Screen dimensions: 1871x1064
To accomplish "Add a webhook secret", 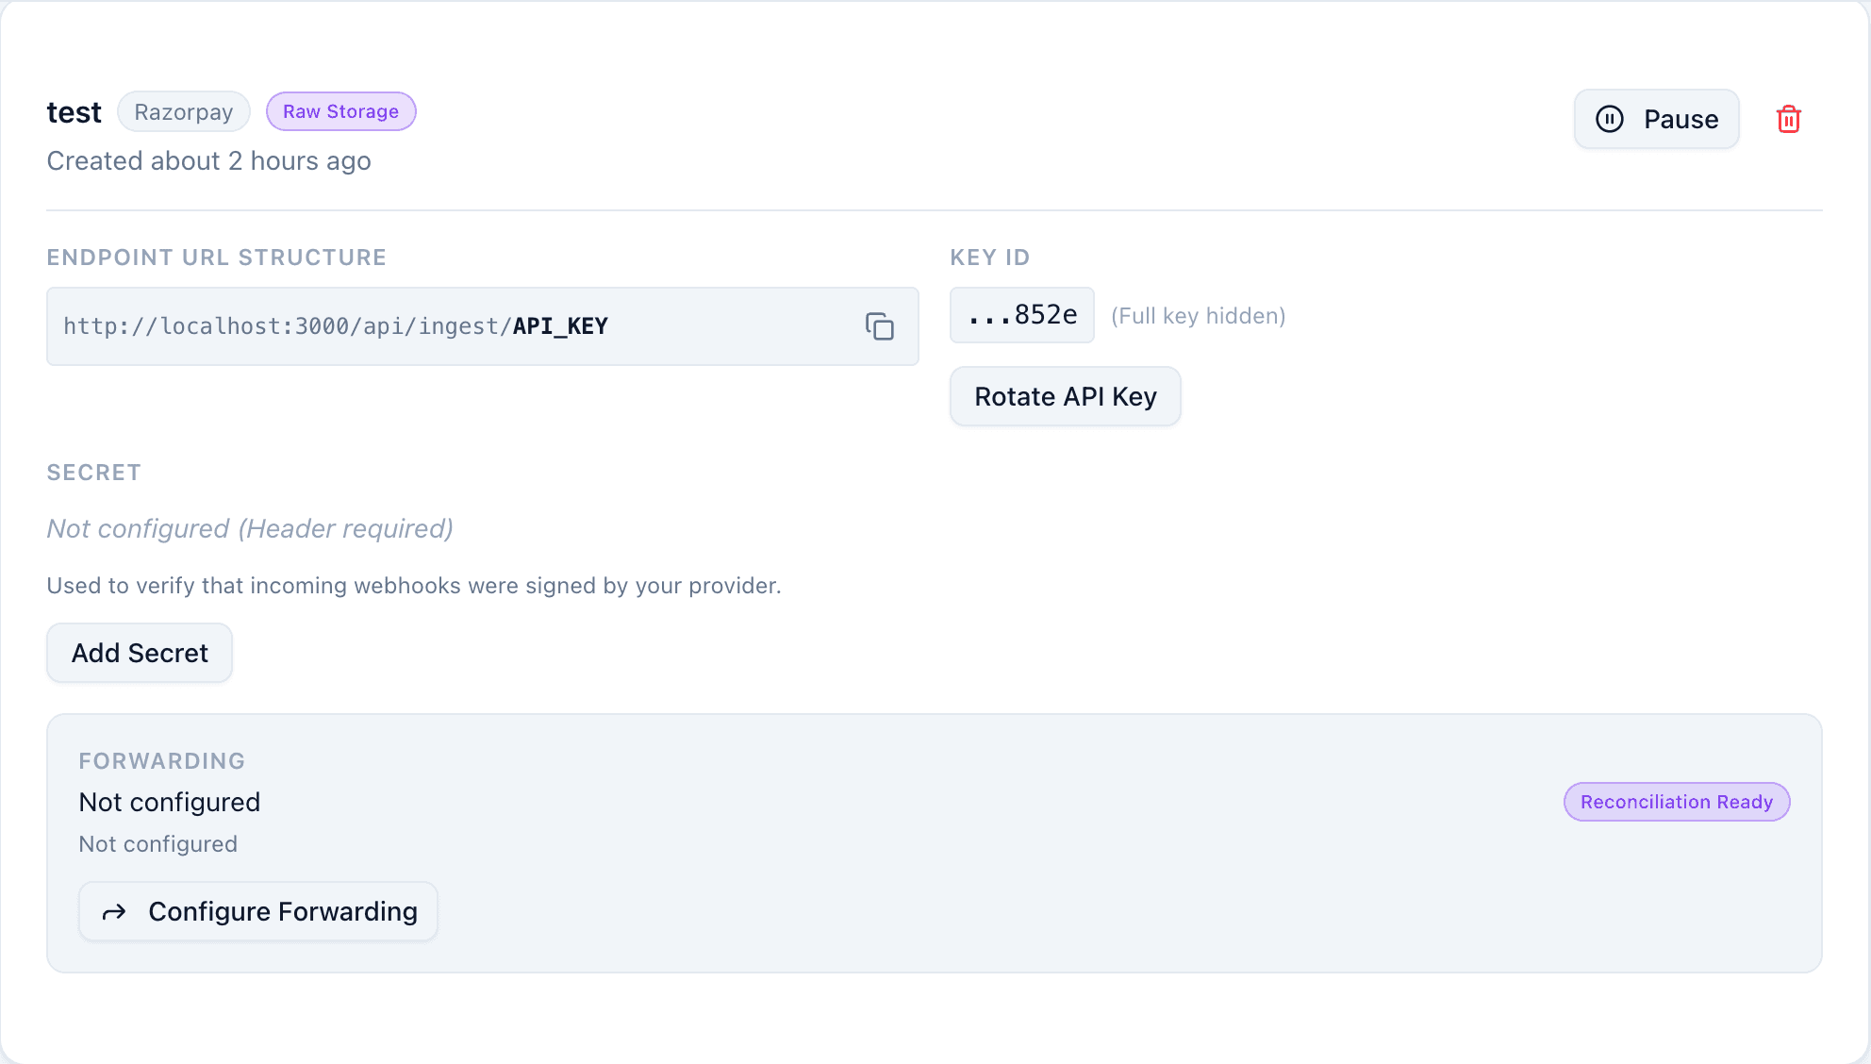I will 140,654.
